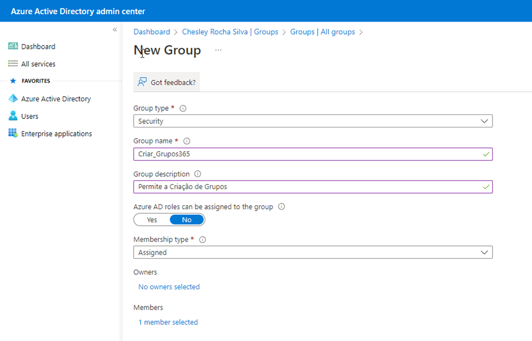The width and height of the screenshot is (532, 341).
Task: Click the No owners selected link
Action: click(169, 287)
